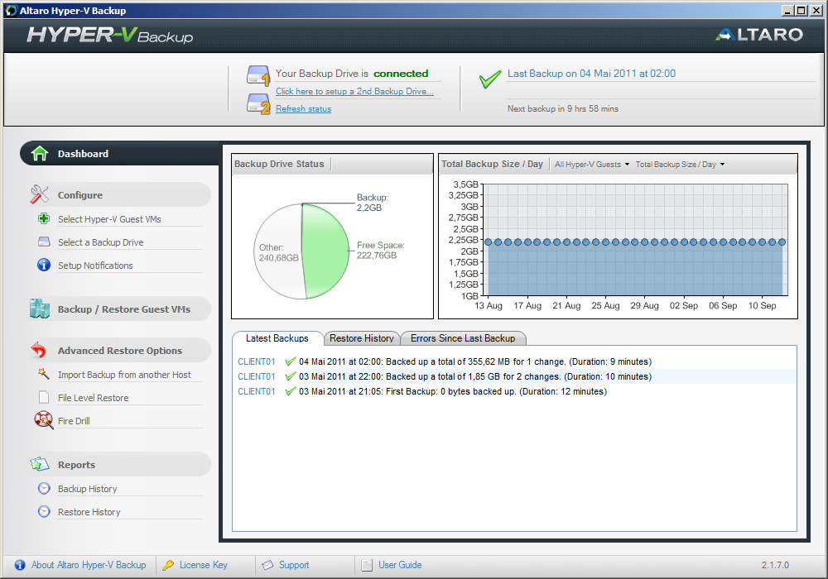Click the 'Other: 240,68GB' label
This screenshot has width=828, height=579.
point(278,252)
